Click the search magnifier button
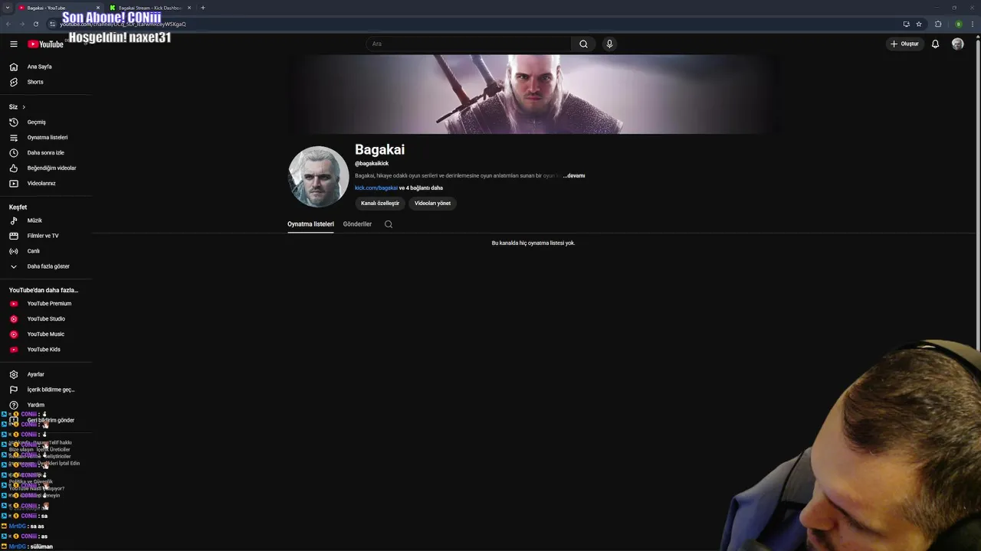 point(583,44)
